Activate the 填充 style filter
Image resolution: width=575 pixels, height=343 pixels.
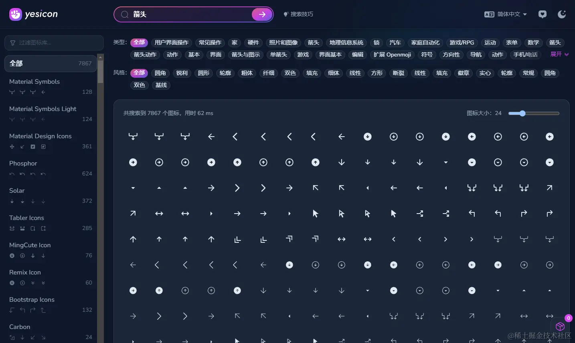(x=312, y=73)
